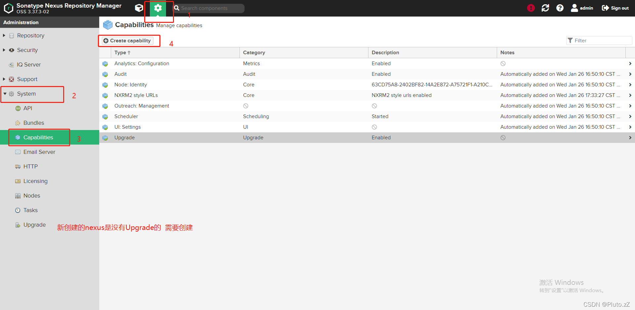Image resolution: width=635 pixels, height=310 pixels.
Task: Click the Tasks clock icon
Action: tap(18, 210)
